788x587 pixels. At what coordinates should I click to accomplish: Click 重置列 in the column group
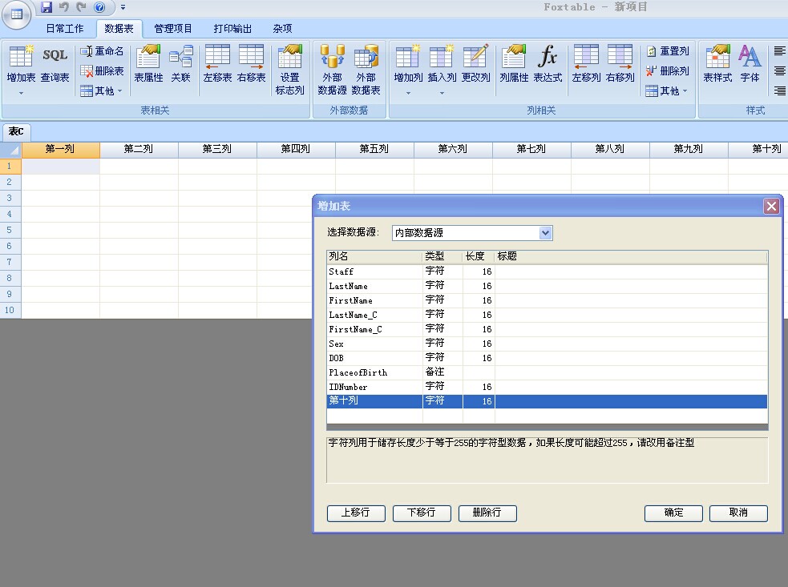click(x=668, y=51)
